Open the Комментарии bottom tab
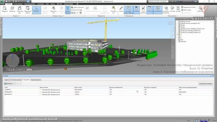 tap(52, 119)
